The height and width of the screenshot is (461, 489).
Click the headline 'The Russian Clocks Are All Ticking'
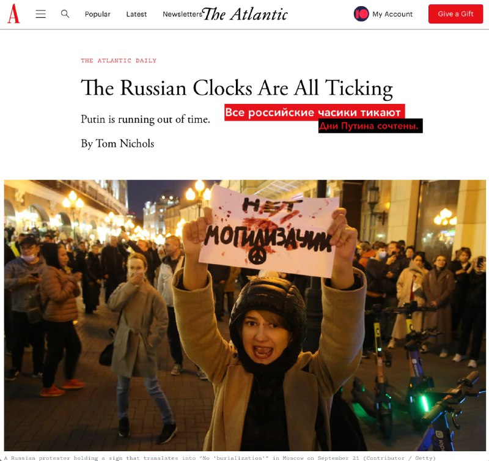[237, 88]
